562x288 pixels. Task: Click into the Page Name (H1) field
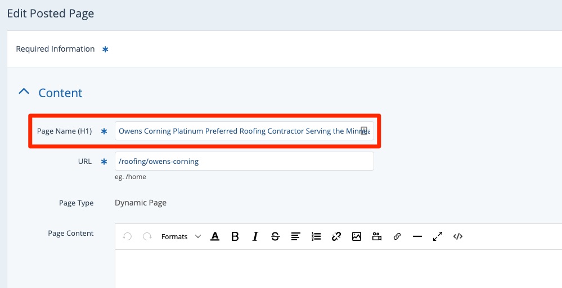tap(236, 131)
